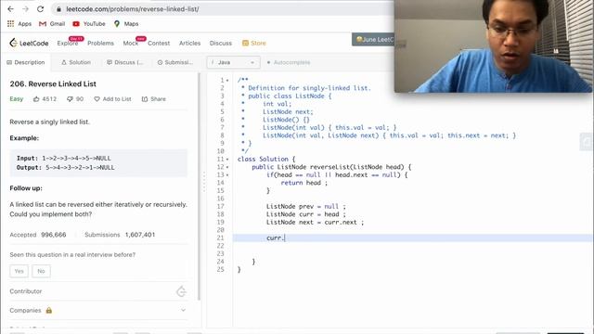Click the Add to List heart icon
Viewport: 594px width, 334px height.
97,99
